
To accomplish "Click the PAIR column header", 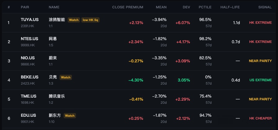I will [x=25, y=7].
